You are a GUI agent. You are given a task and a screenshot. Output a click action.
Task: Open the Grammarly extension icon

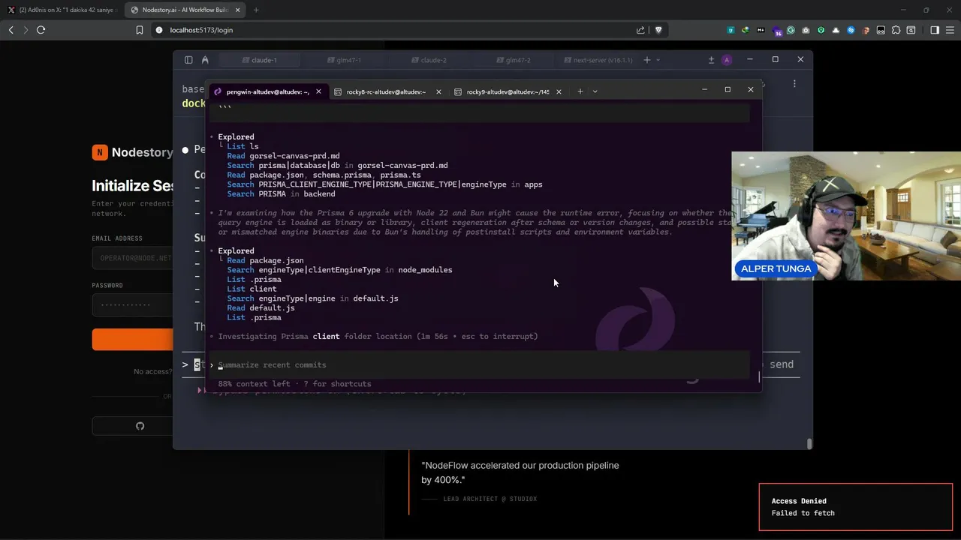[791, 30]
